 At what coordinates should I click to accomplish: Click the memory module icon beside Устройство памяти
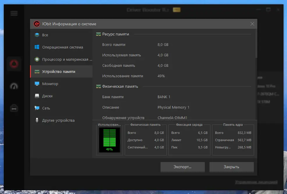37,71
